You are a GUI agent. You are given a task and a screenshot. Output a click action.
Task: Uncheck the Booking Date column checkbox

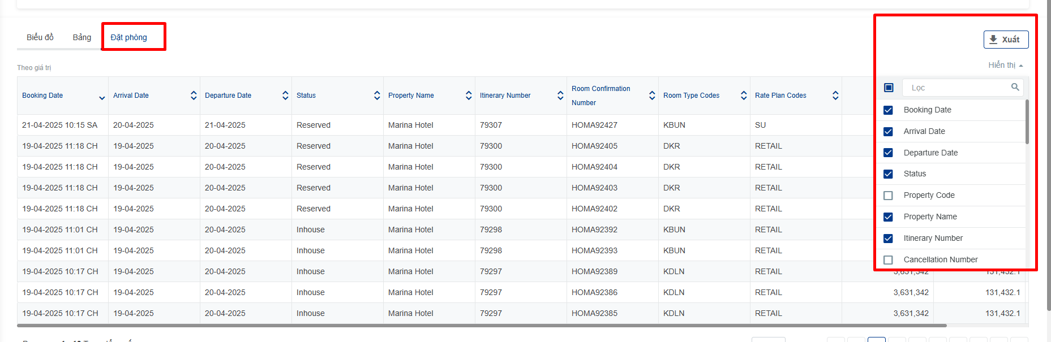tap(888, 110)
